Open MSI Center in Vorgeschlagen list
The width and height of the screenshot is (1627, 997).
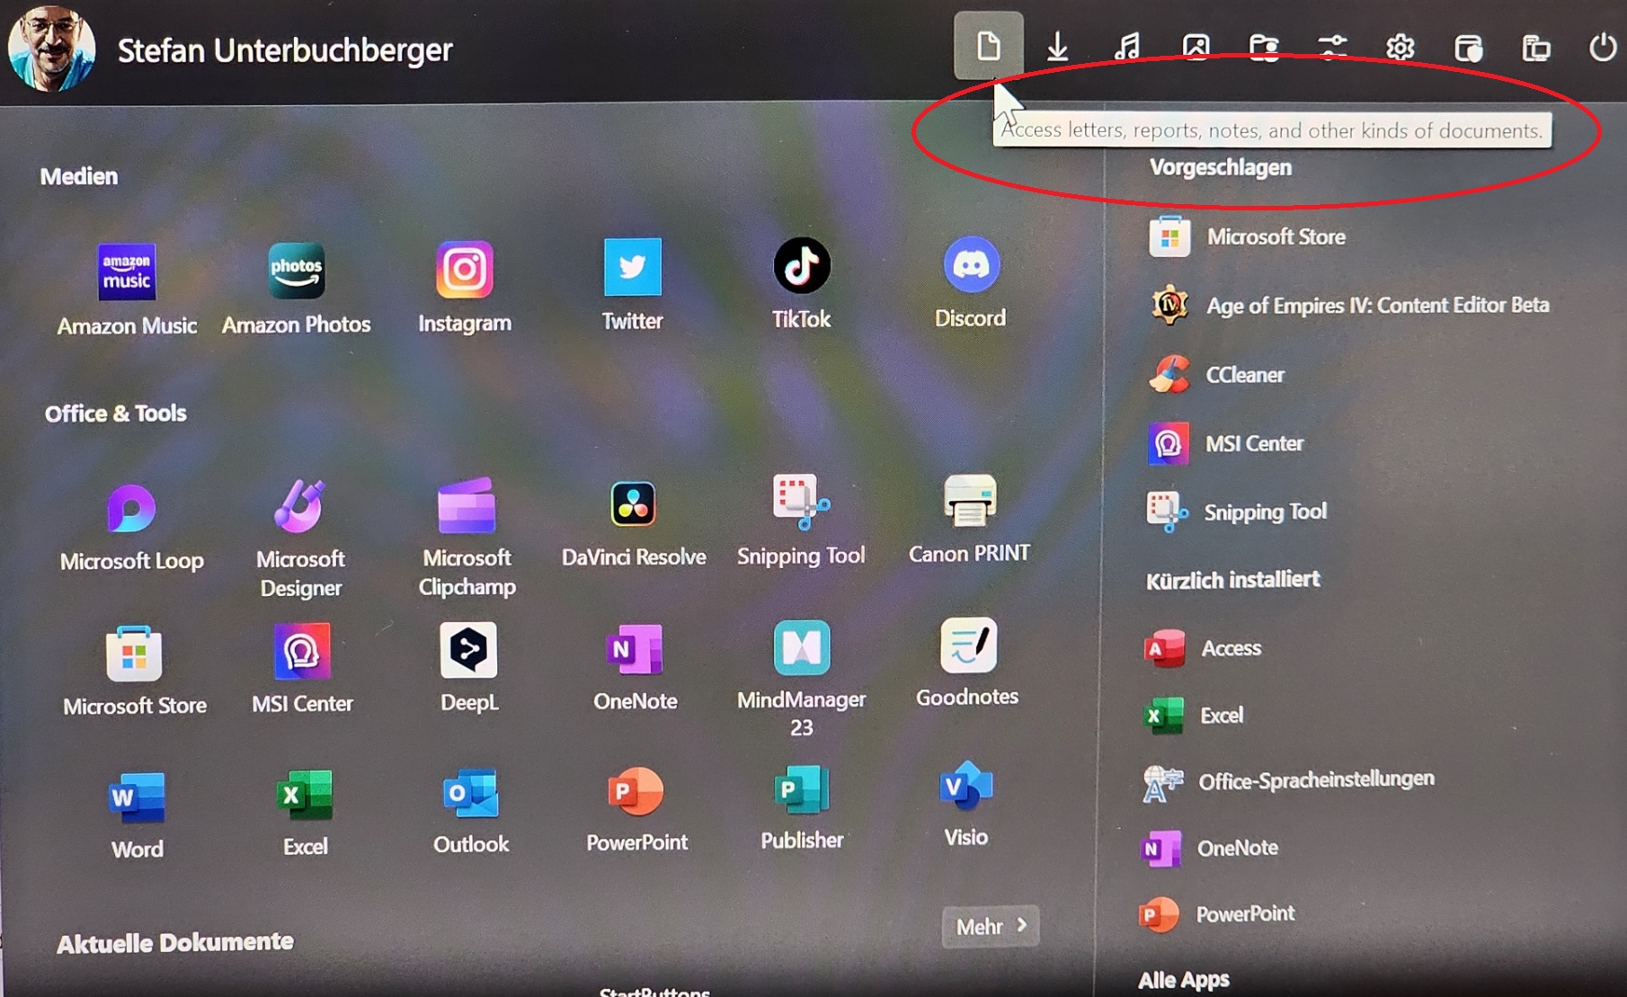tap(1226, 443)
